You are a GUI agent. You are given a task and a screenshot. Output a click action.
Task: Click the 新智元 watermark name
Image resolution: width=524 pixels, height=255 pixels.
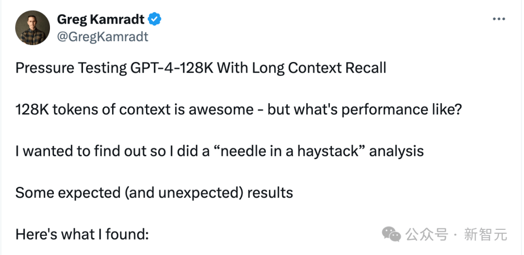pyautogui.click(x=485, y=235)
